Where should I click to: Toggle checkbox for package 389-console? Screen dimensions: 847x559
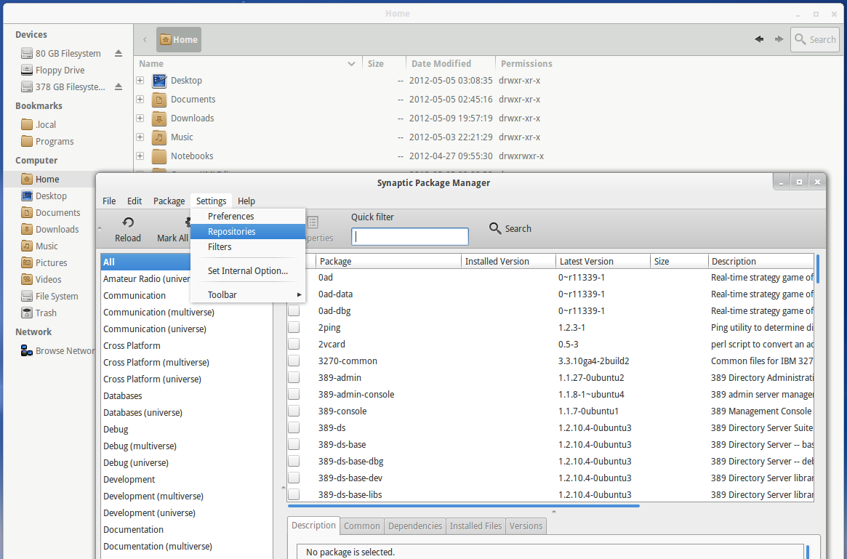(294, 411)
